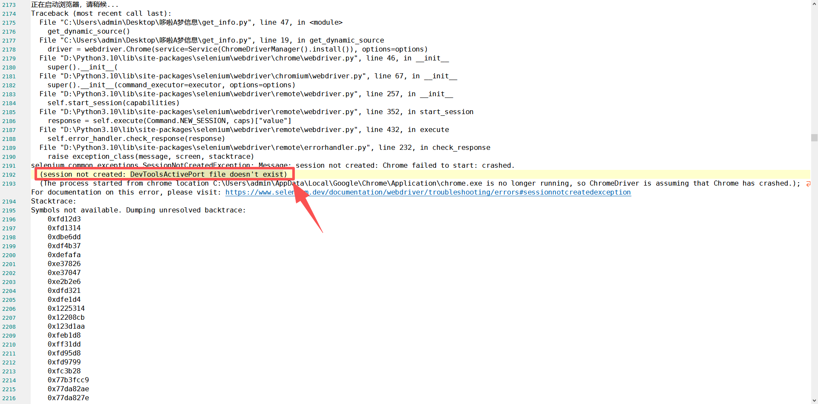Click line number 2192 in the gutter
This screenshot has height=404, width=818.
pos(9,175)
